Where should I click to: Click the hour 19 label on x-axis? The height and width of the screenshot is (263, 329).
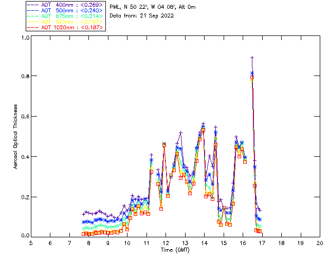(x=301, y=243)
